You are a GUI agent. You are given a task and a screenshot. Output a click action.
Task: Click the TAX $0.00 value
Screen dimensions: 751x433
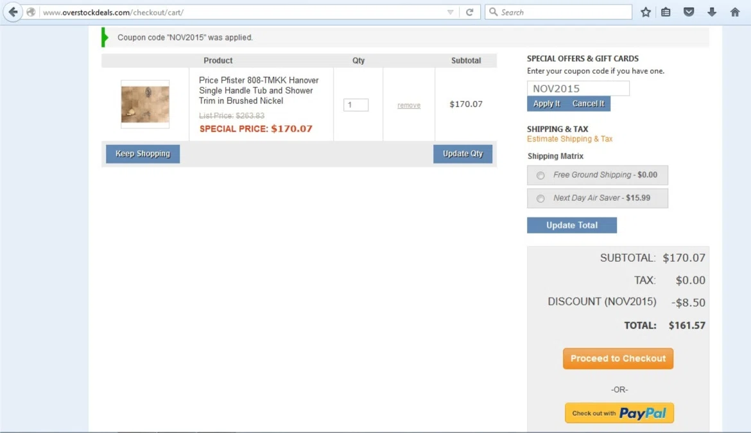[x=690, y=280]
